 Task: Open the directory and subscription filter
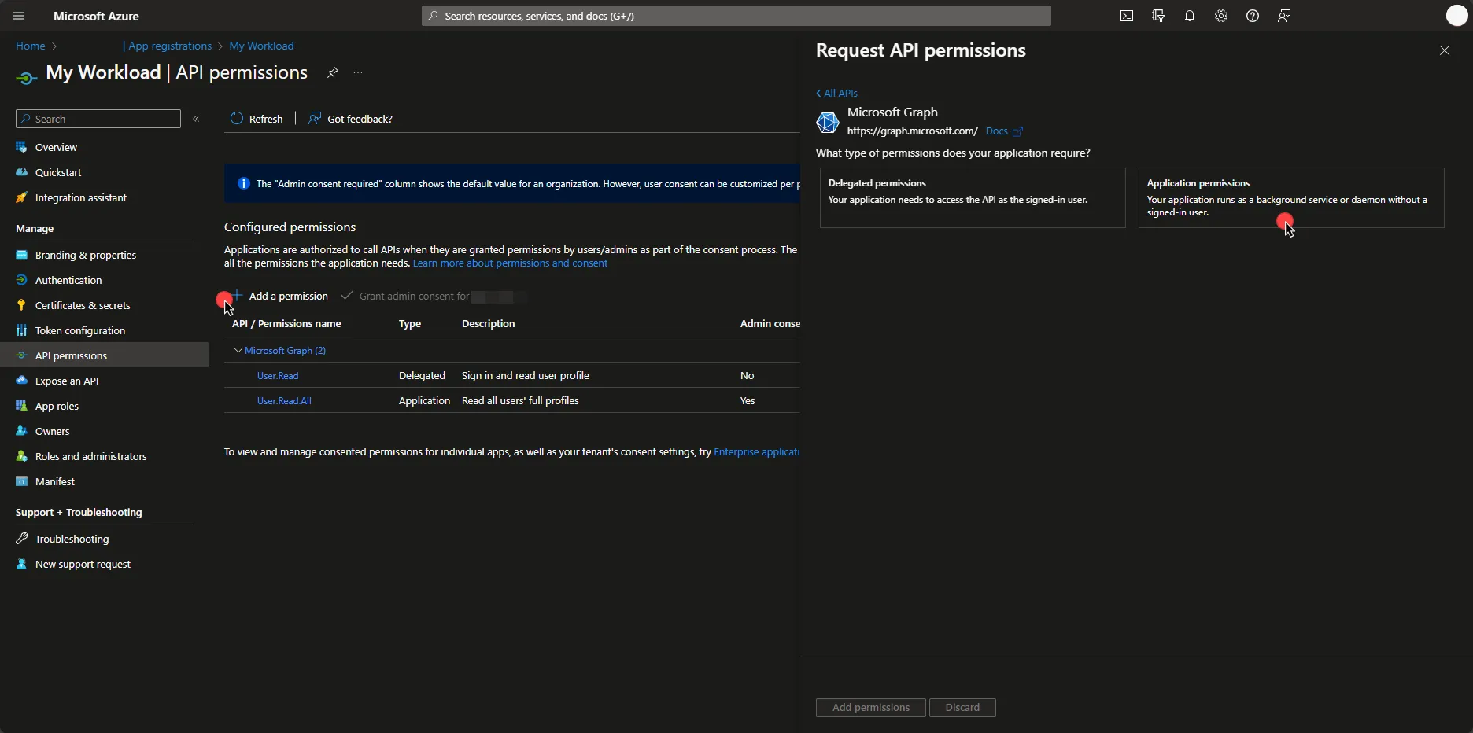coord(1158,16)
